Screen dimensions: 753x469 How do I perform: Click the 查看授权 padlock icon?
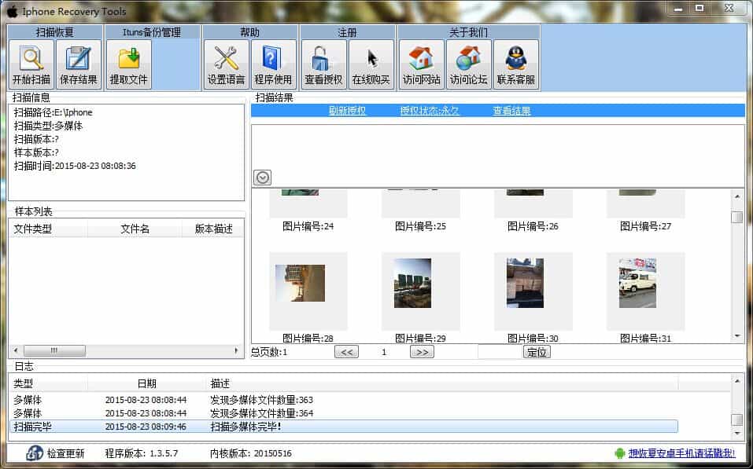(323, 64)
